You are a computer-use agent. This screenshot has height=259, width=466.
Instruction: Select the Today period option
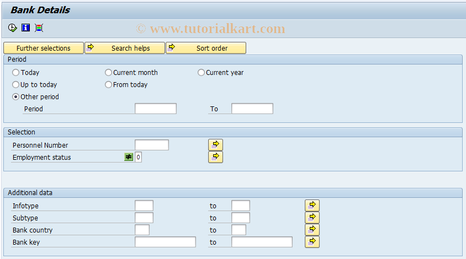pos(16,72)
